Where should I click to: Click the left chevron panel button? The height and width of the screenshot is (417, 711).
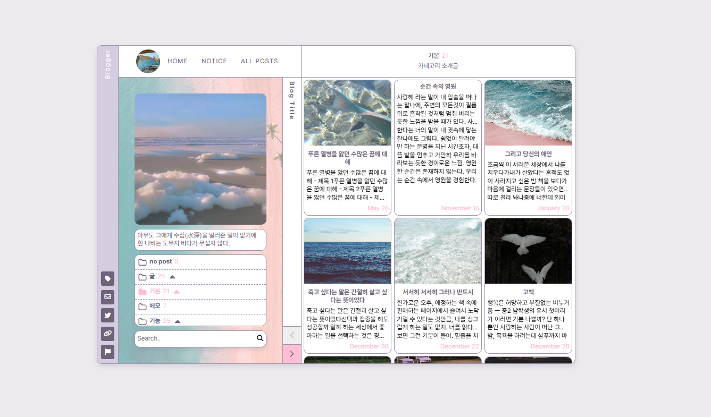pos(292,335)
